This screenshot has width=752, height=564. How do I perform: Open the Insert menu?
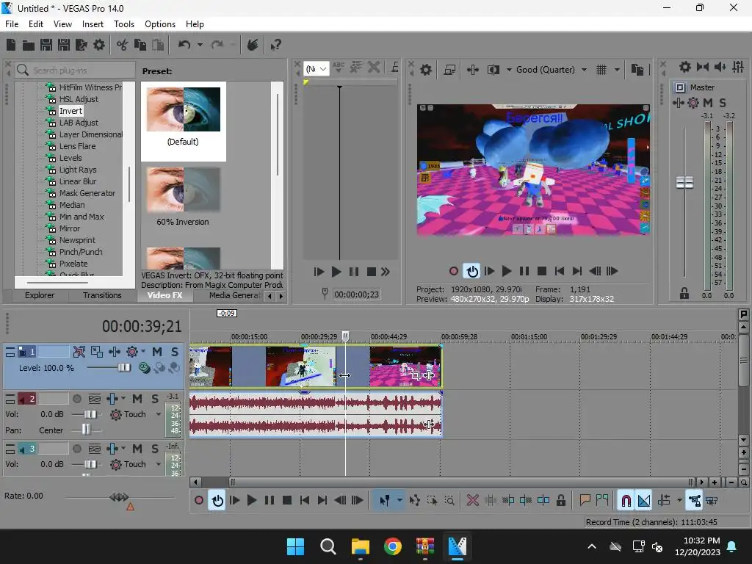(93, 24)
